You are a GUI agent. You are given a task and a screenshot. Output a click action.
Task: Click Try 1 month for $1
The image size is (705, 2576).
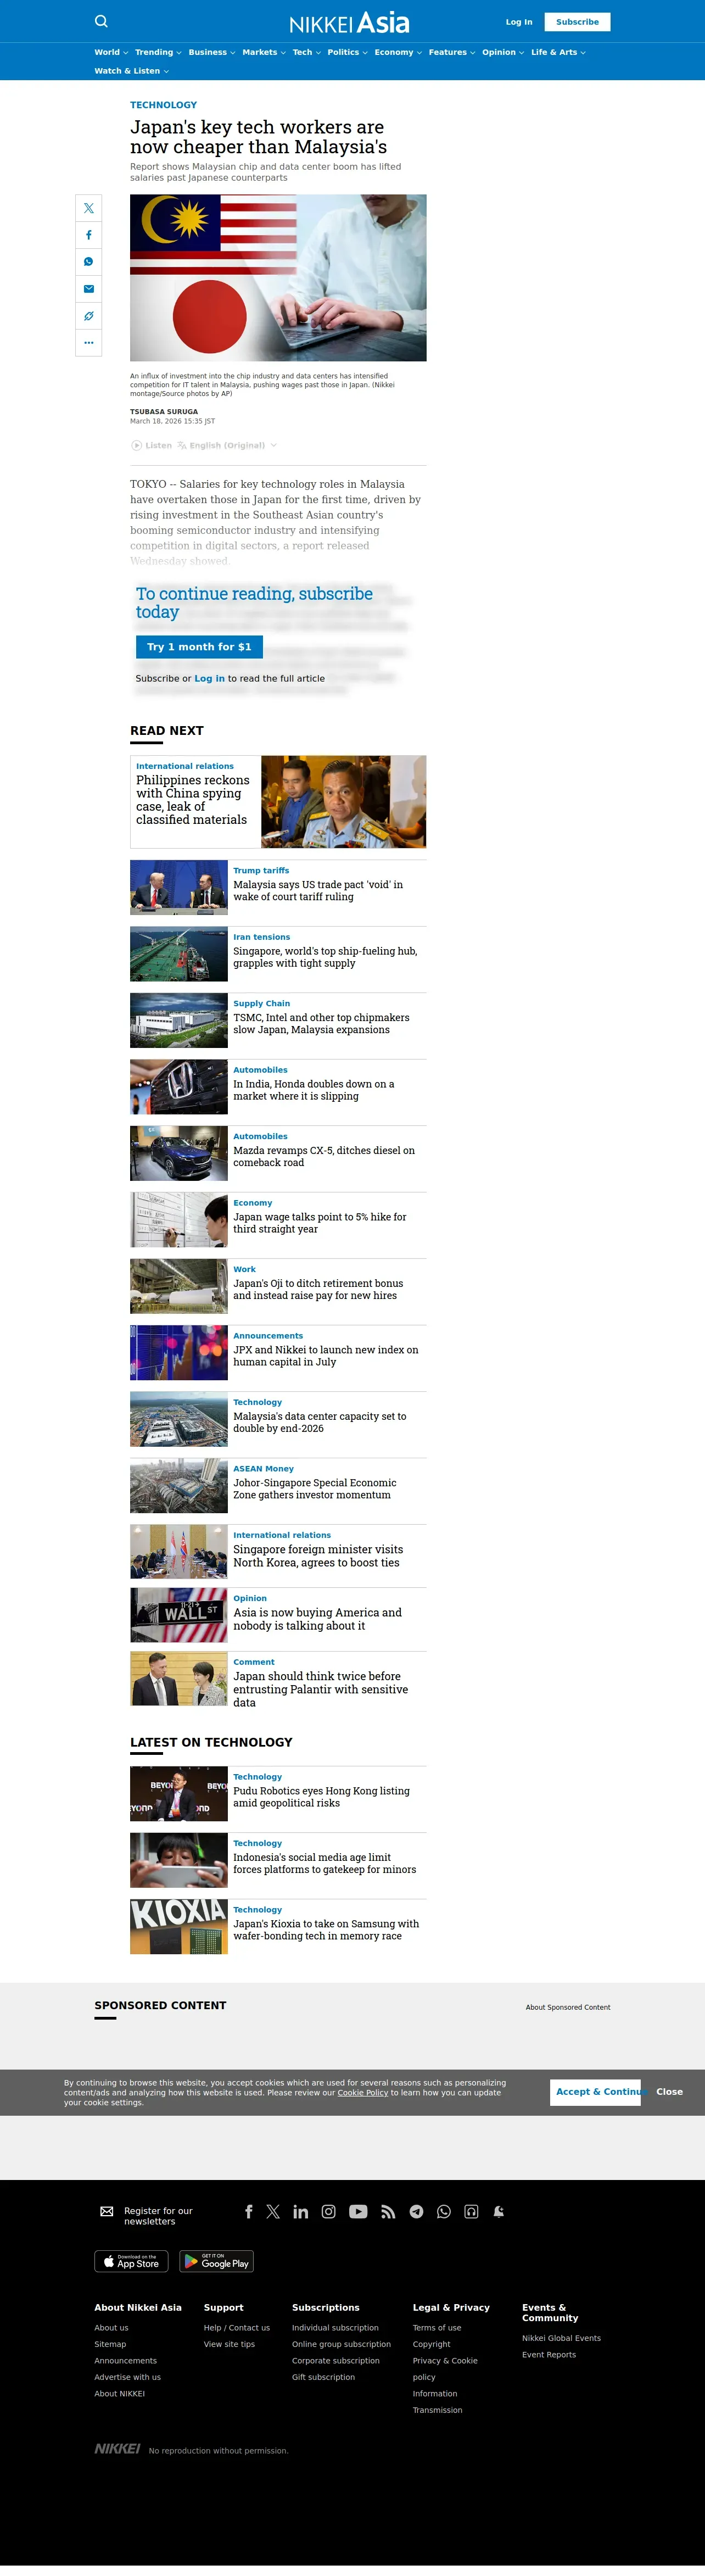pos(199,647)
